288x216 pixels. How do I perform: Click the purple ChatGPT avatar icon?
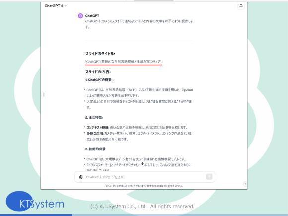tap(80, 16)
